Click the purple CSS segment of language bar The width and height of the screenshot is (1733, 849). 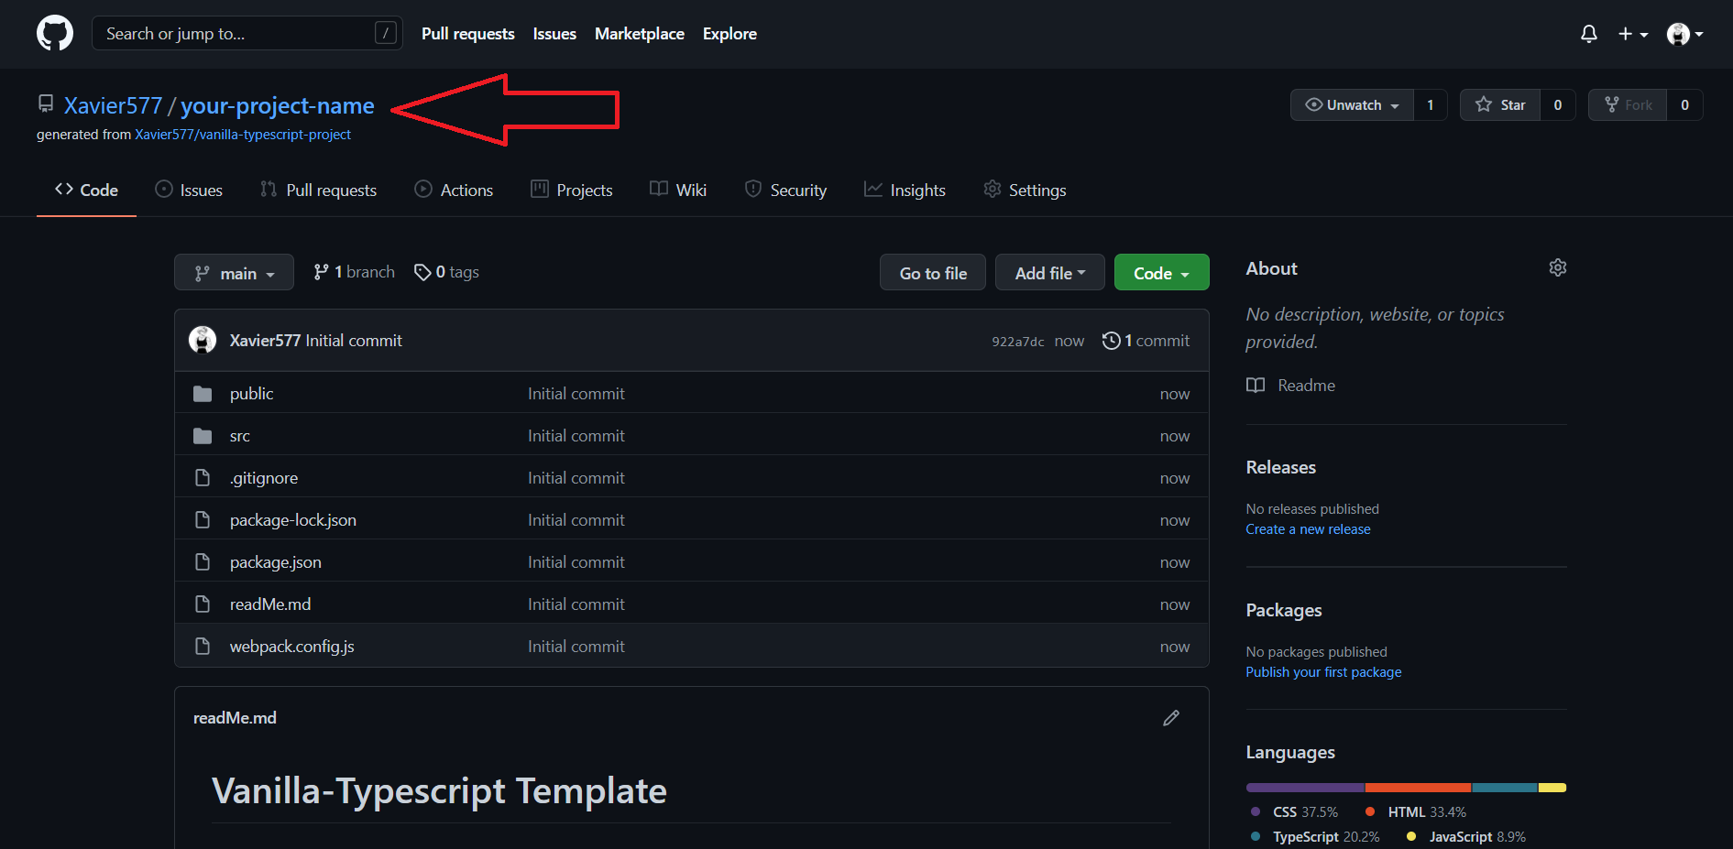(1305, 788)
